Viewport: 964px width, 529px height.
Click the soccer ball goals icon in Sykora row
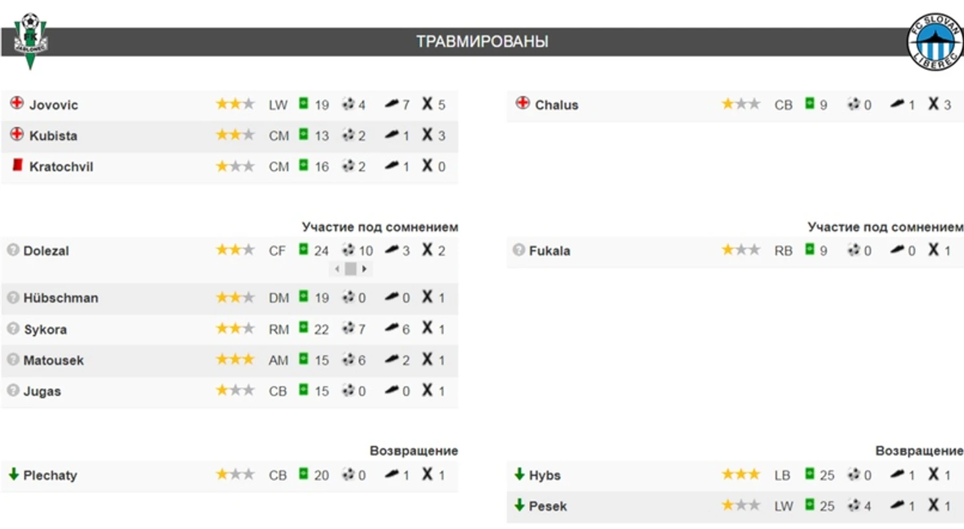348,328
